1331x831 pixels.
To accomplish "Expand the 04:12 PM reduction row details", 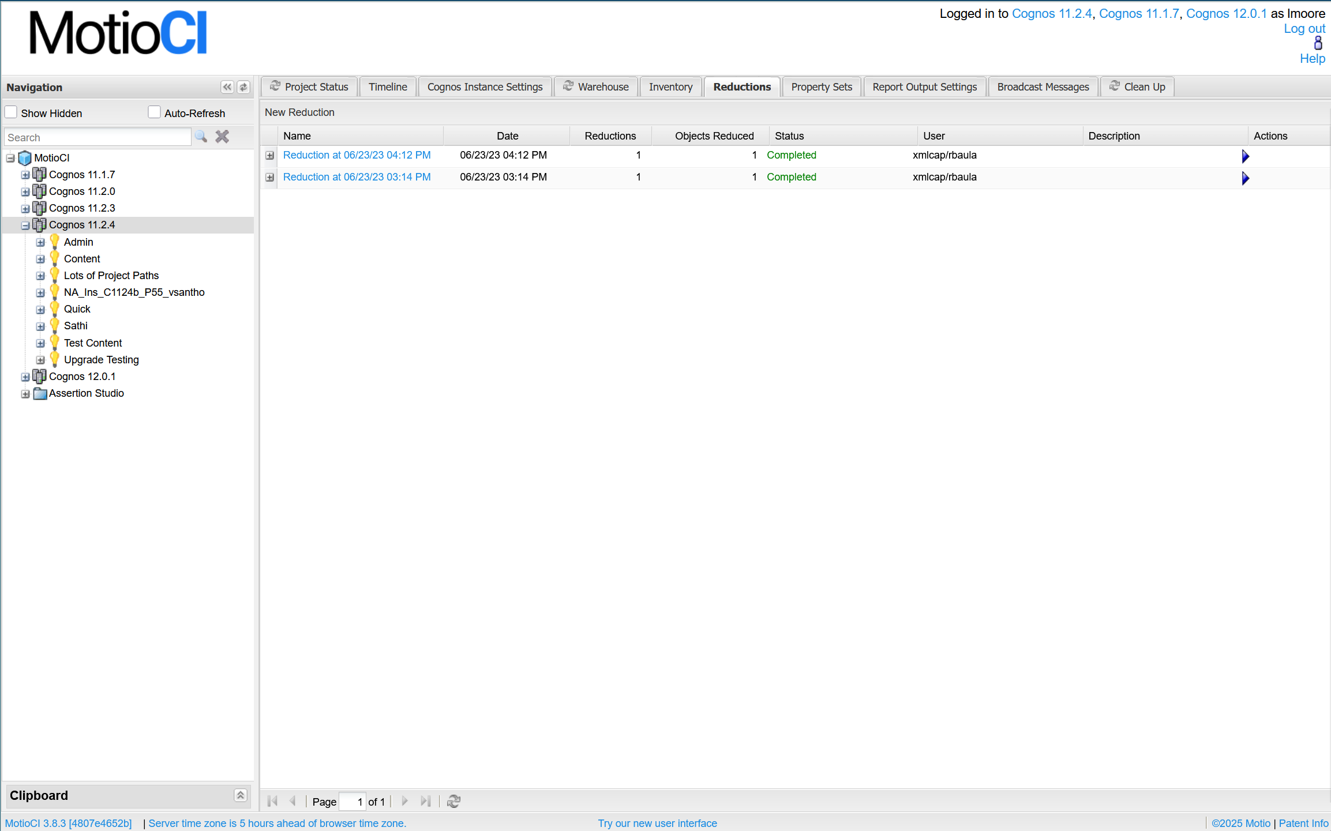I will pos(269,155).
